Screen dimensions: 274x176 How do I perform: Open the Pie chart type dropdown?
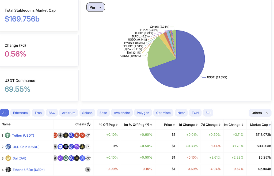(96, 7)
